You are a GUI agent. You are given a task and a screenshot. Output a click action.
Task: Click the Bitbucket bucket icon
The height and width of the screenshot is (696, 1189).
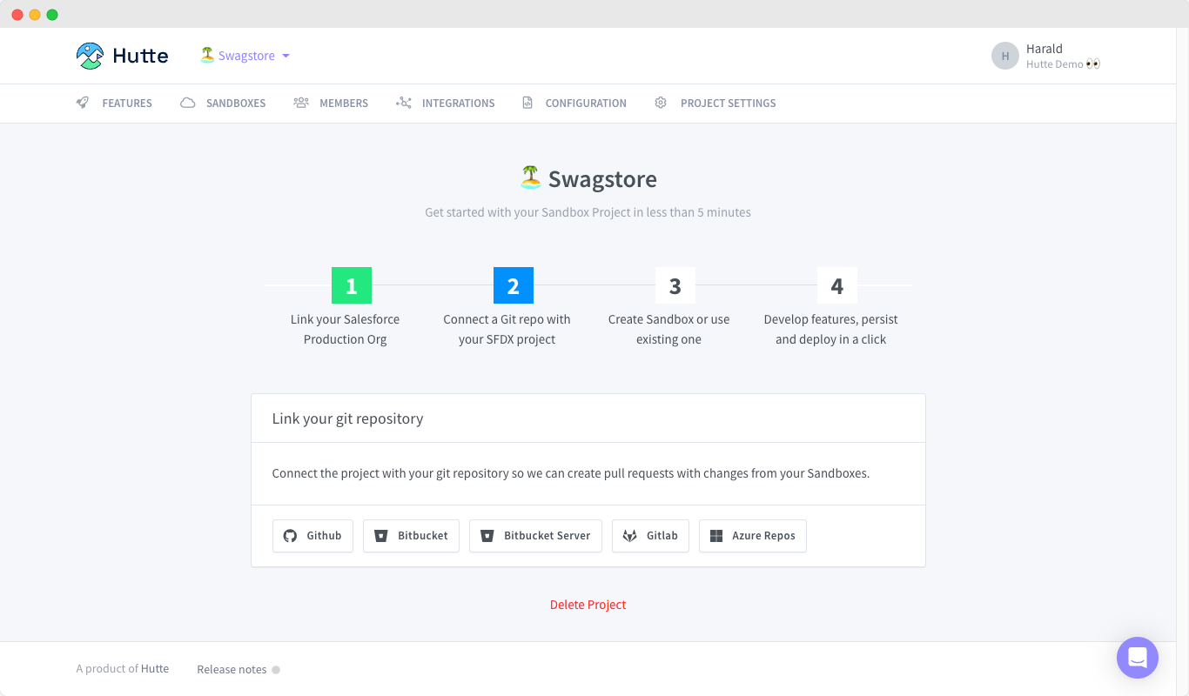click(380, 536)
